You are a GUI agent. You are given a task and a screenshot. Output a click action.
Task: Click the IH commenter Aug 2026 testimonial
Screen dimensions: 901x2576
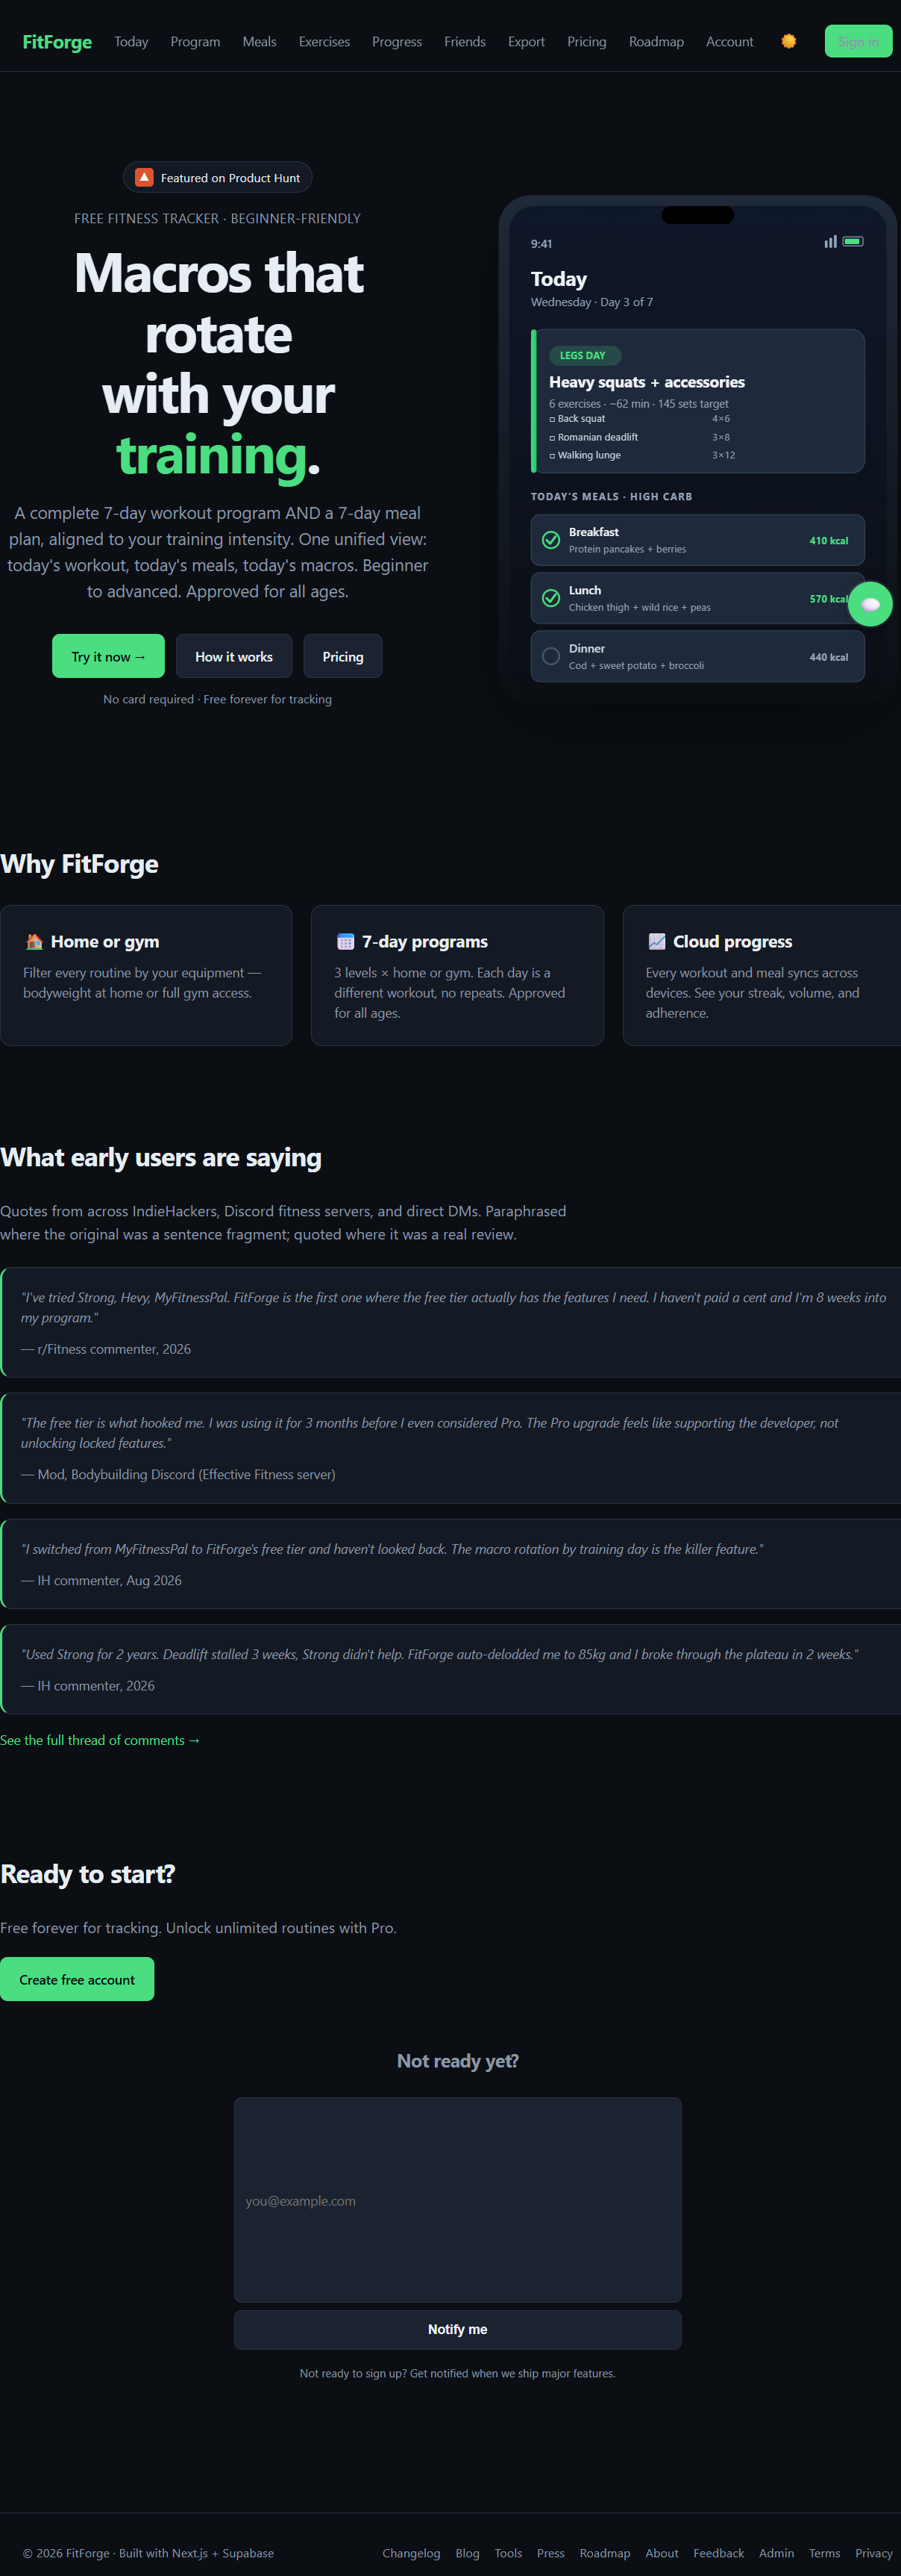[450, 1564]
